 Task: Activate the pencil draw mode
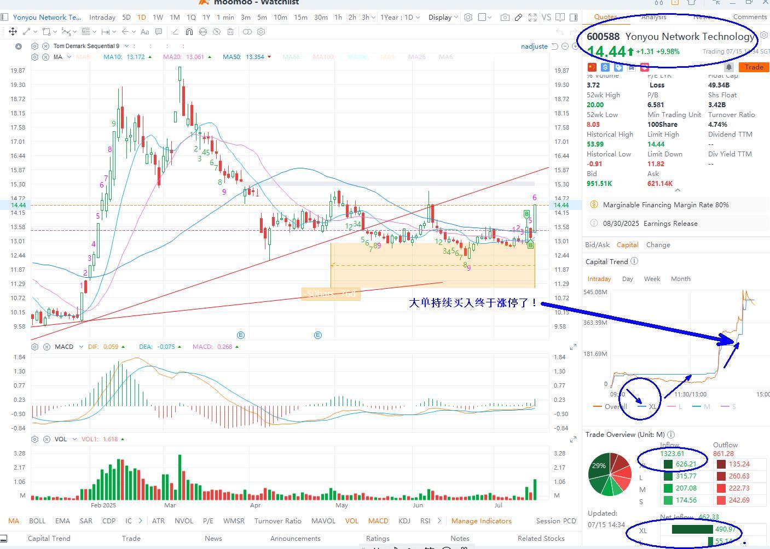pyautogui.click(x=518, y=17)
